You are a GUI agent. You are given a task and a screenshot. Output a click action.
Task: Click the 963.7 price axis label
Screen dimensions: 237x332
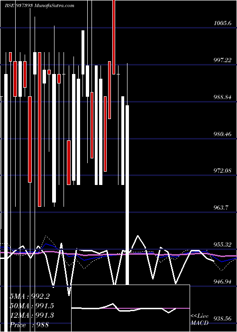pos(221,208)
